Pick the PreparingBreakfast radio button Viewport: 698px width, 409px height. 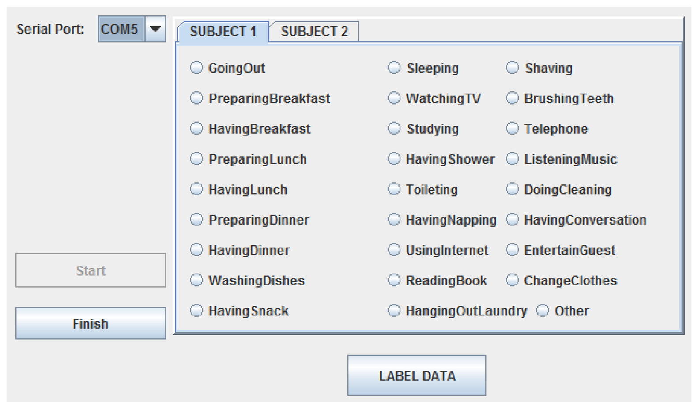(196, 98)
